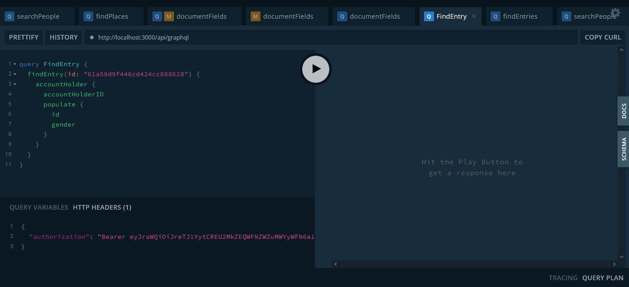Click the Q badge on findEntries tab

(x=495, y=16)
